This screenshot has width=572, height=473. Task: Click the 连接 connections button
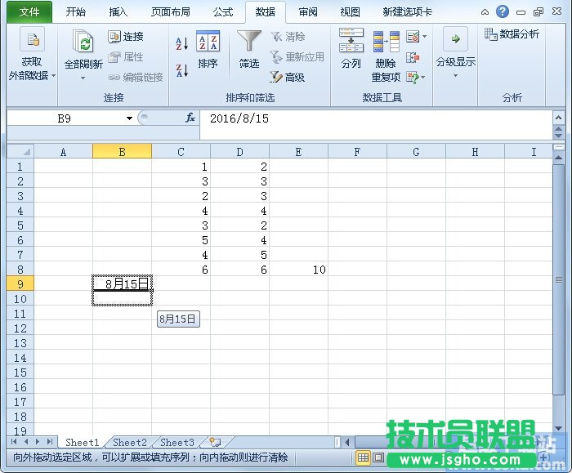126,37
